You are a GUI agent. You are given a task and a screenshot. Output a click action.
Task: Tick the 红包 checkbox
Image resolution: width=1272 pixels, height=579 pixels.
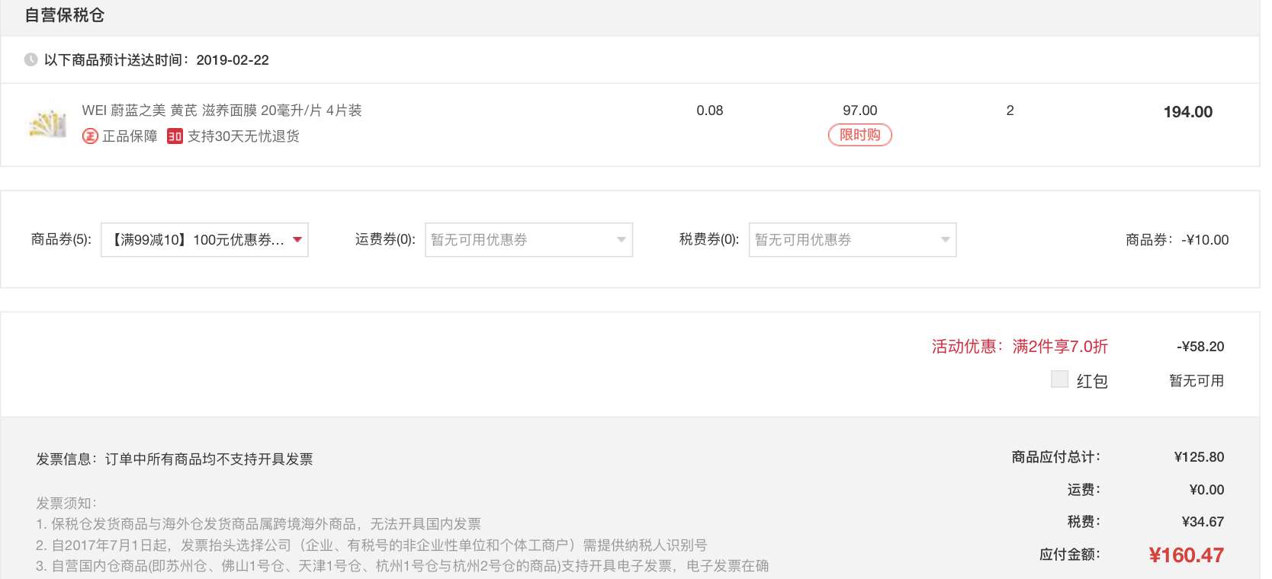tap(1059, 379)
